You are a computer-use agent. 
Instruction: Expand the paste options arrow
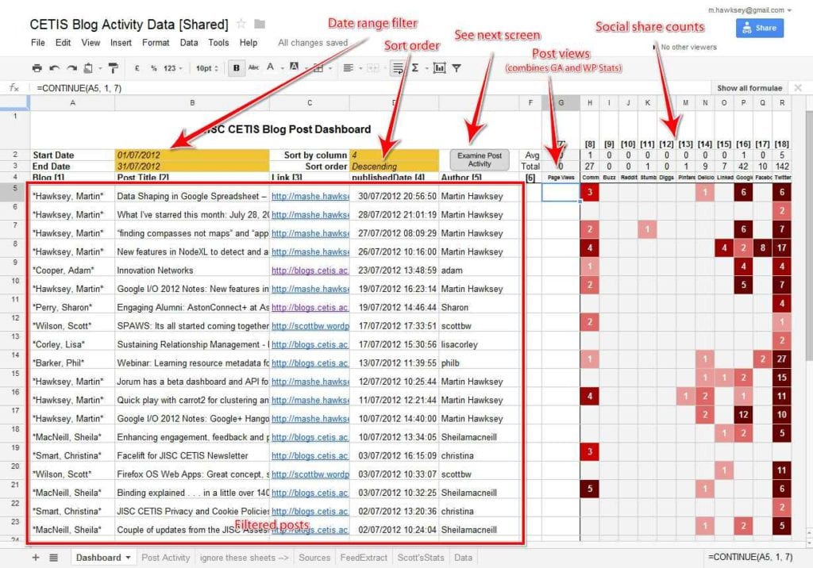tap(100, 68)
